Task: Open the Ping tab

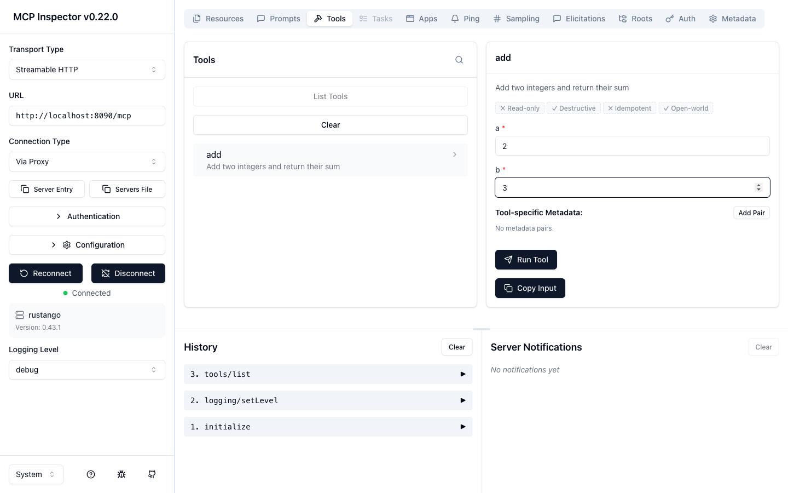Action: coord(465,19)
